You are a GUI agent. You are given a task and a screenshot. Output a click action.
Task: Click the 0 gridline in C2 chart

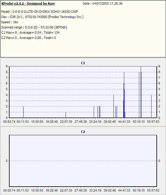tap(83, 161)
